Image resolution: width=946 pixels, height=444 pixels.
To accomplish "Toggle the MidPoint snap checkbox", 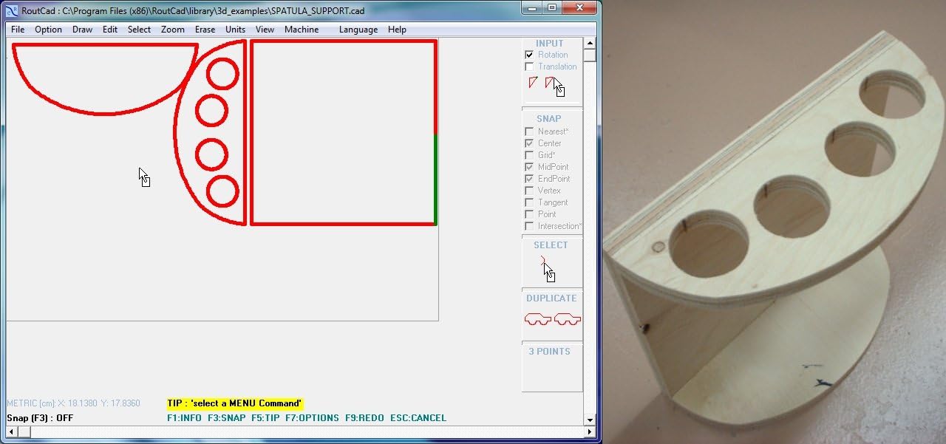I will (529, 167).
